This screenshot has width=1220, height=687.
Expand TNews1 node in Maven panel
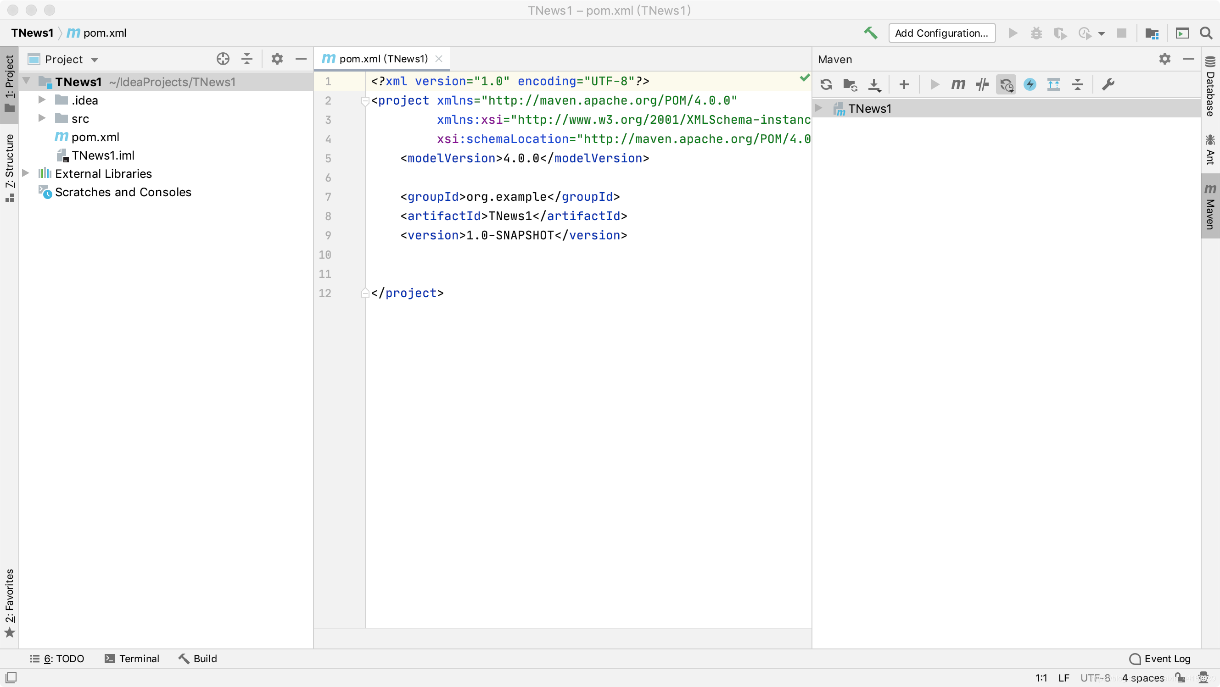[x=819, y=108]
